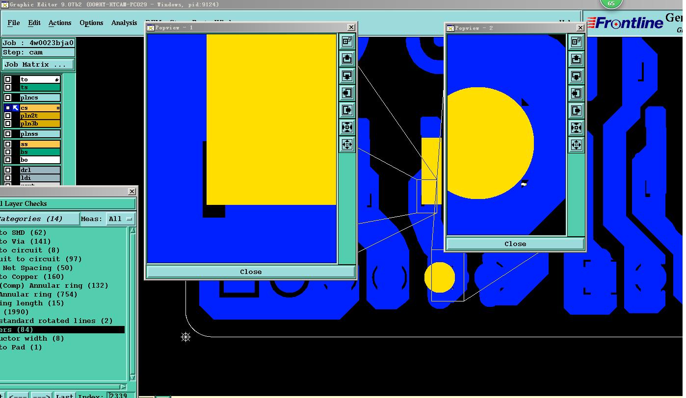Toggle display checkbox for layer bs
The image size is (686, 398).
(x=8, y=152)
